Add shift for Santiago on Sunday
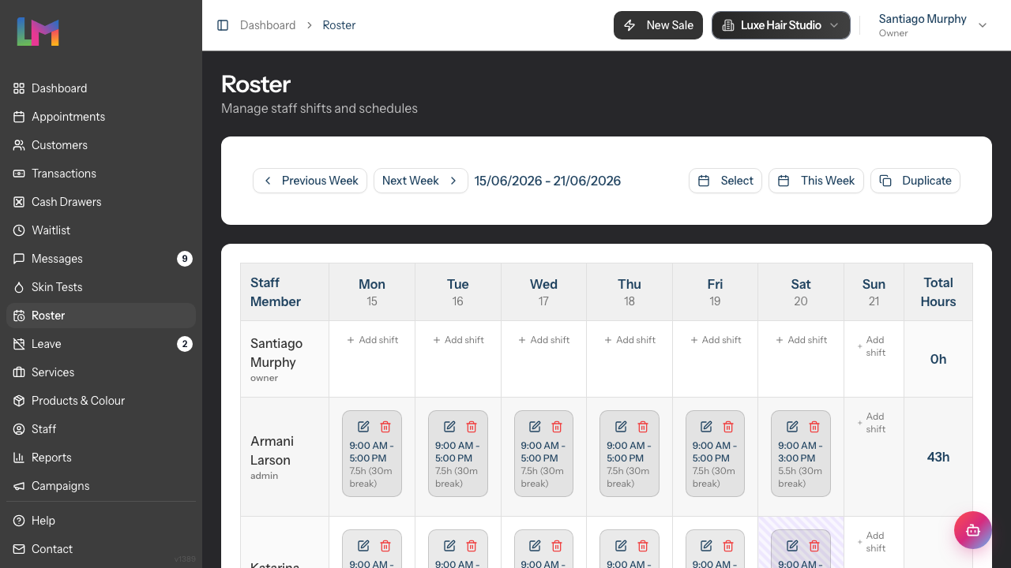Viewport: 1011px width, 568px height. point(874,346)
